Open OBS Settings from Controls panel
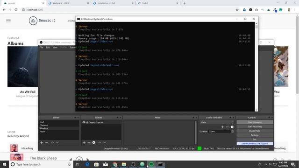 (255, 135)
